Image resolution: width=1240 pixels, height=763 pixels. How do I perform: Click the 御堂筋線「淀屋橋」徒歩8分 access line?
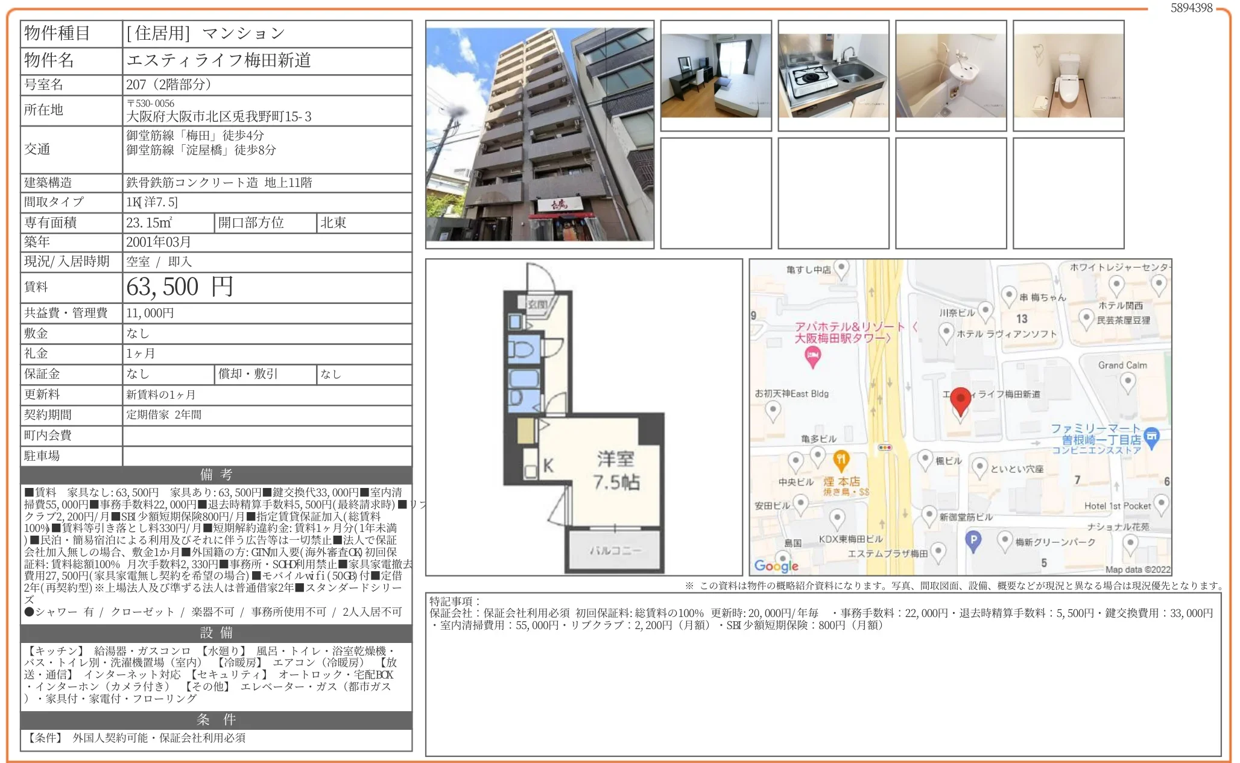click(201, 150)
